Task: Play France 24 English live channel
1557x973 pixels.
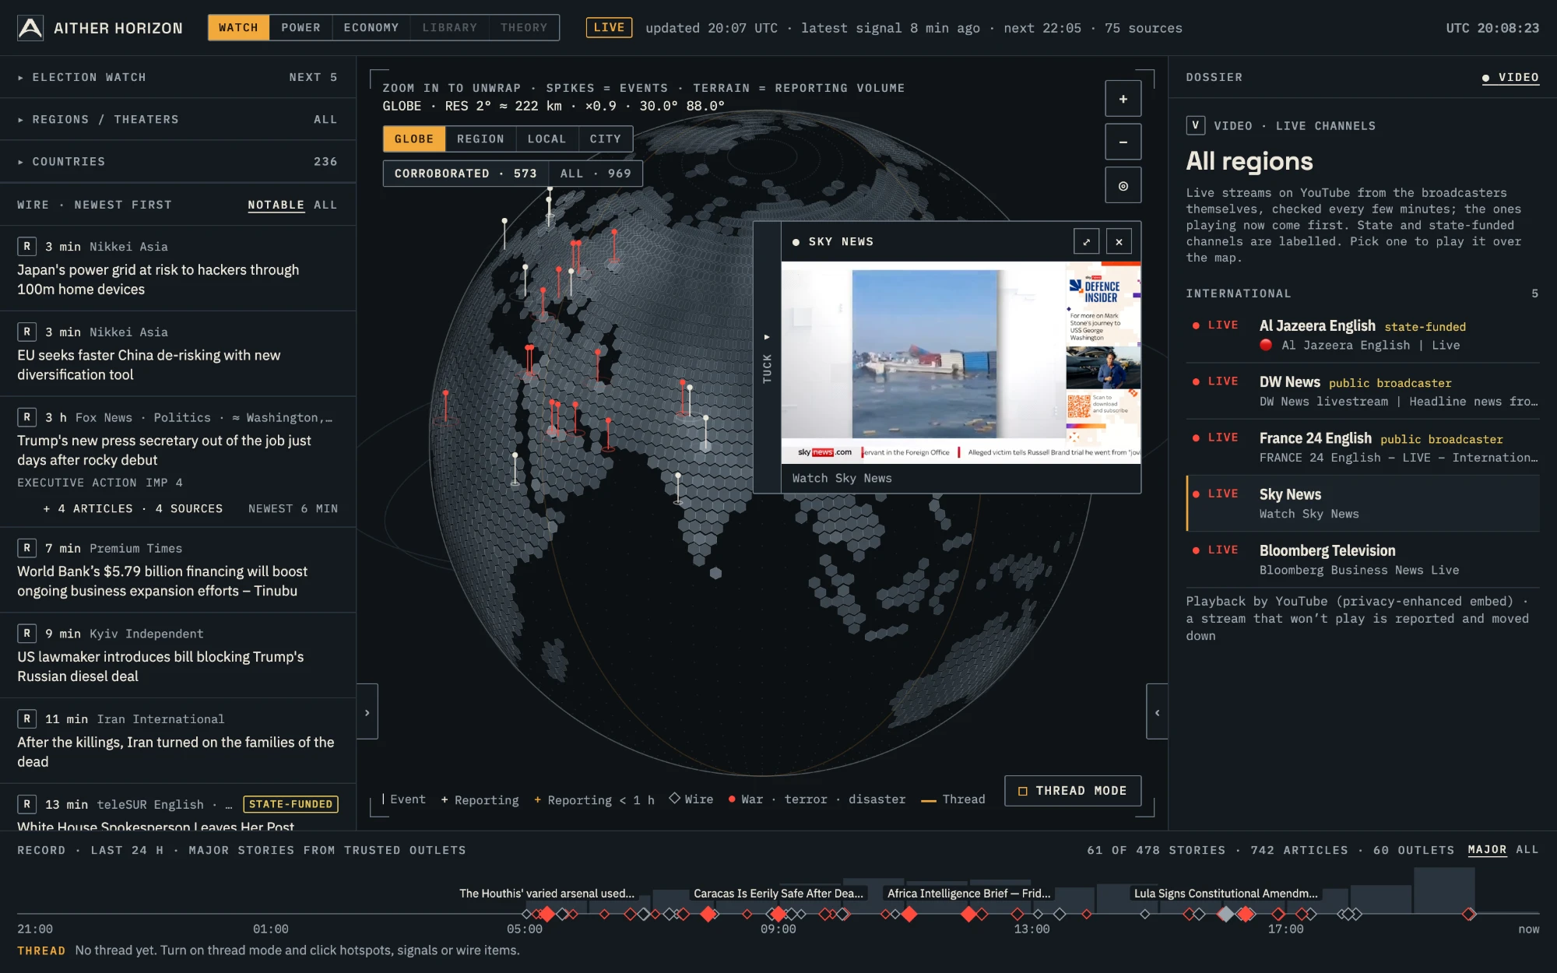Action: [1362, 448]
